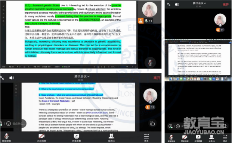Expand 腾讯会议 dropdown in the narrow phone panel
Viewport: 232px width, 143px height.
pyautogui.click(x=199, y=3)
